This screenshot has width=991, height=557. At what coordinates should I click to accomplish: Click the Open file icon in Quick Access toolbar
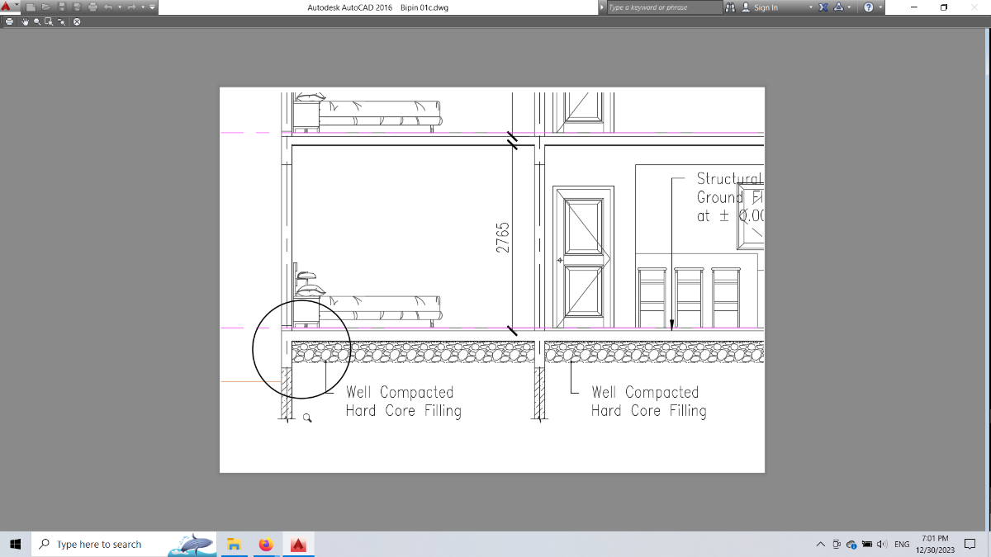pyautogui.click(x=46, y=7)
